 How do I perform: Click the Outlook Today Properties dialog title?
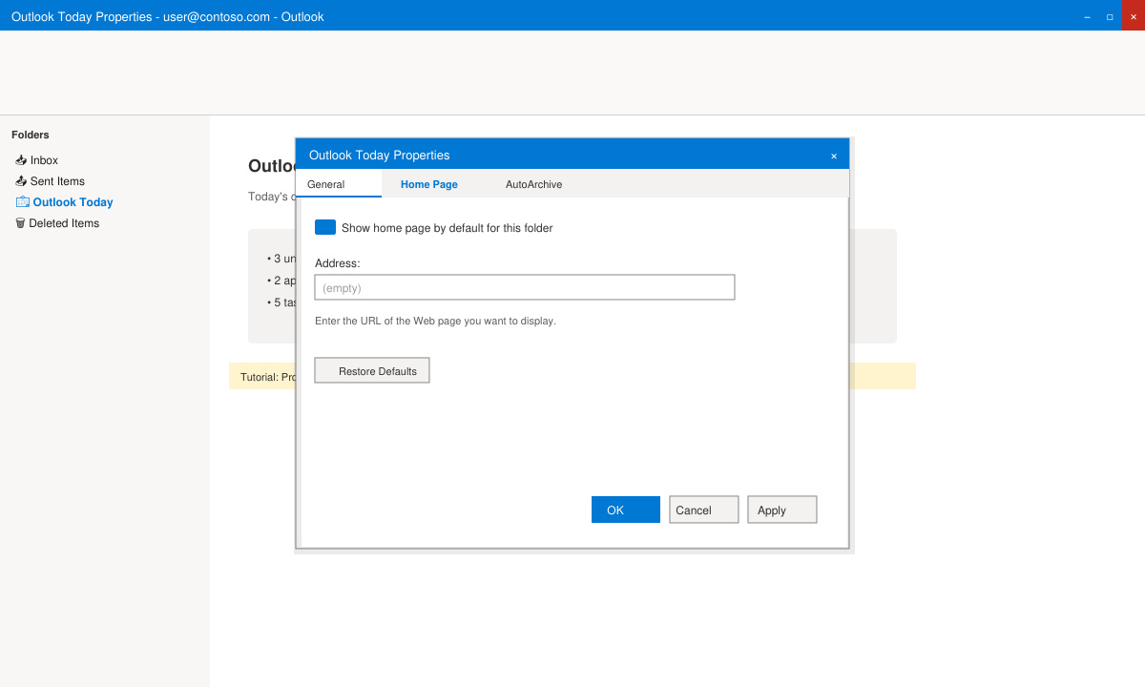[379, 155]
